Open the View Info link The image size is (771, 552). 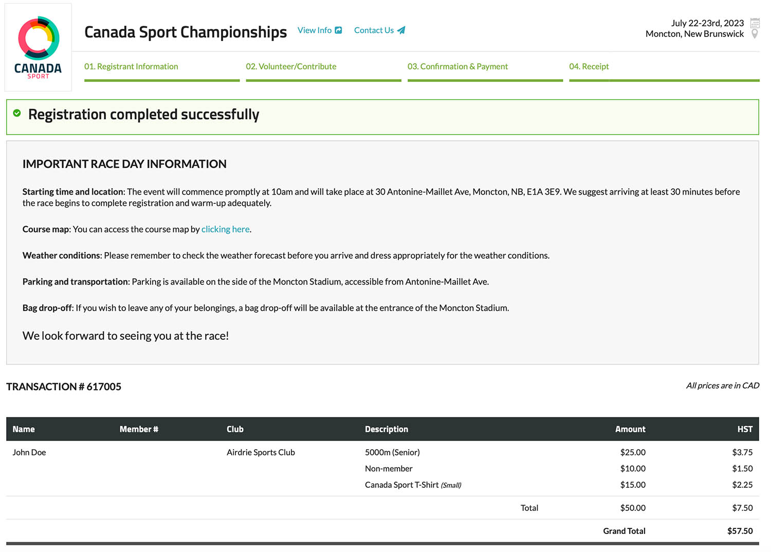314,30
